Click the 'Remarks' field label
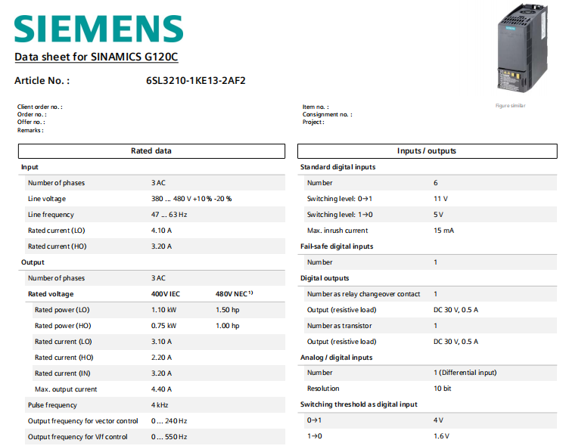 (30, 130)
